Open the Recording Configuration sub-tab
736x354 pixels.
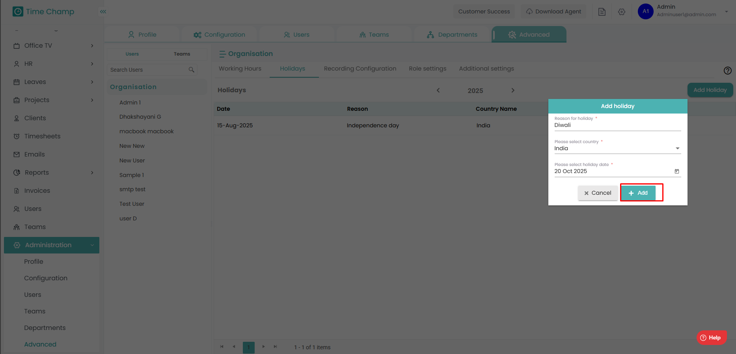click(x=360, y=69)
